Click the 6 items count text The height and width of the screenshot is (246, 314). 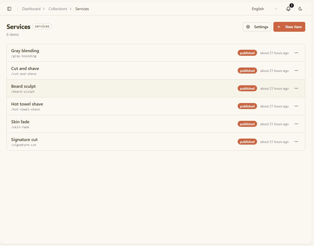(13, 34)
